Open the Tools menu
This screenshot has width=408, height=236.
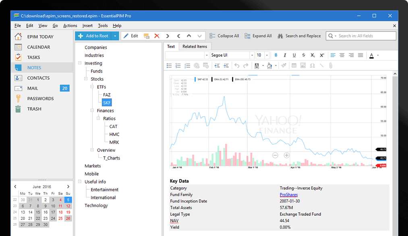tap(103, 26)
